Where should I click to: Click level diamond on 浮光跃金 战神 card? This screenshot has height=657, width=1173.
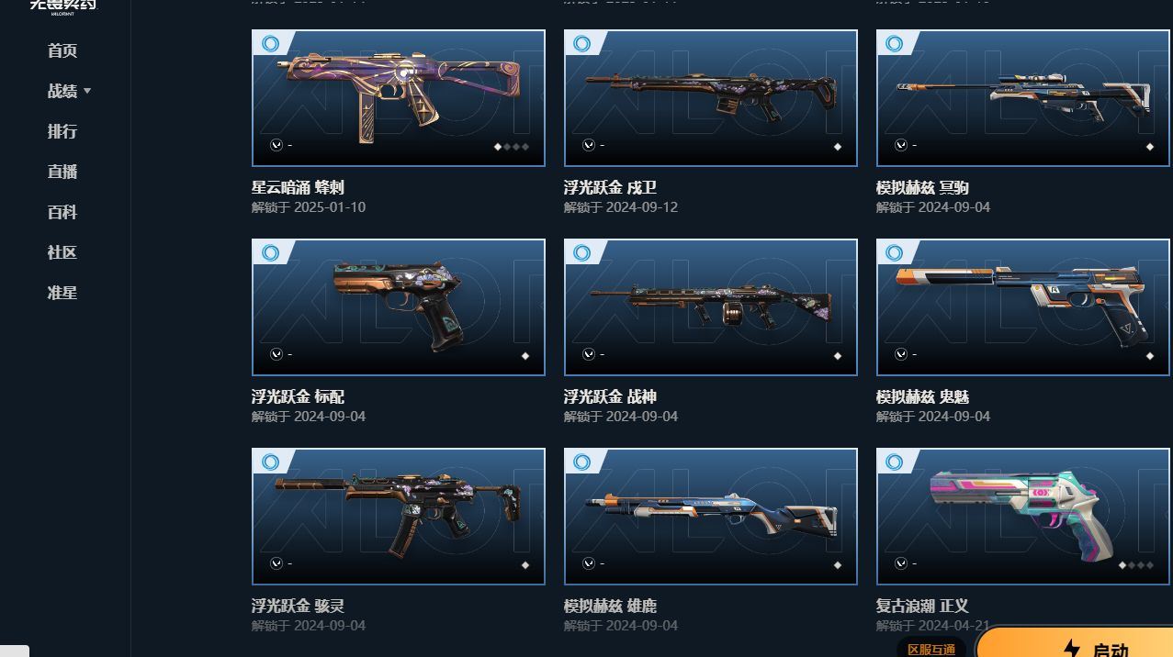click(x=838, y=356)
